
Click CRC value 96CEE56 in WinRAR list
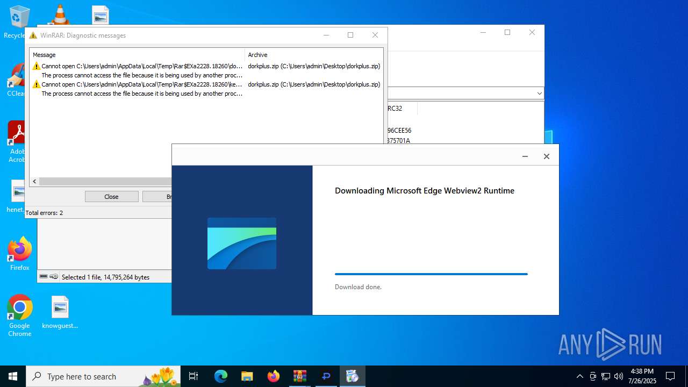point(399,131)
